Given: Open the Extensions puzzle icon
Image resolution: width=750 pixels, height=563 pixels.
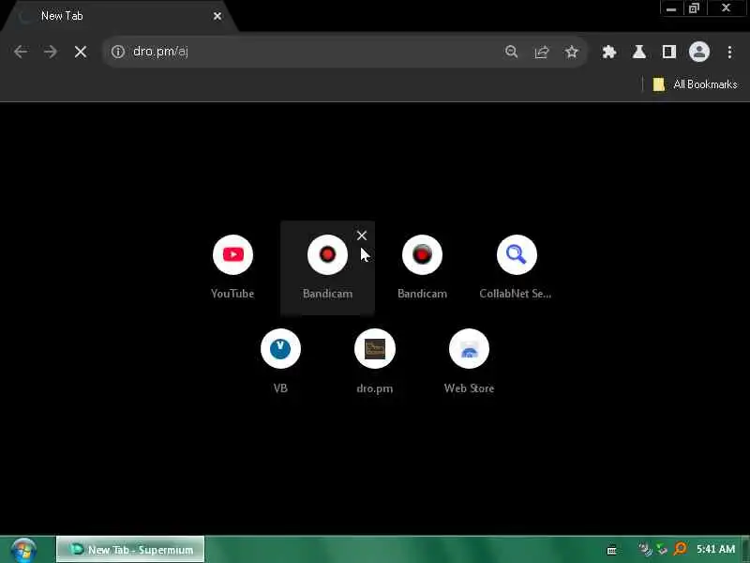Looking at the screenshot, I should (x=608, y=52).
